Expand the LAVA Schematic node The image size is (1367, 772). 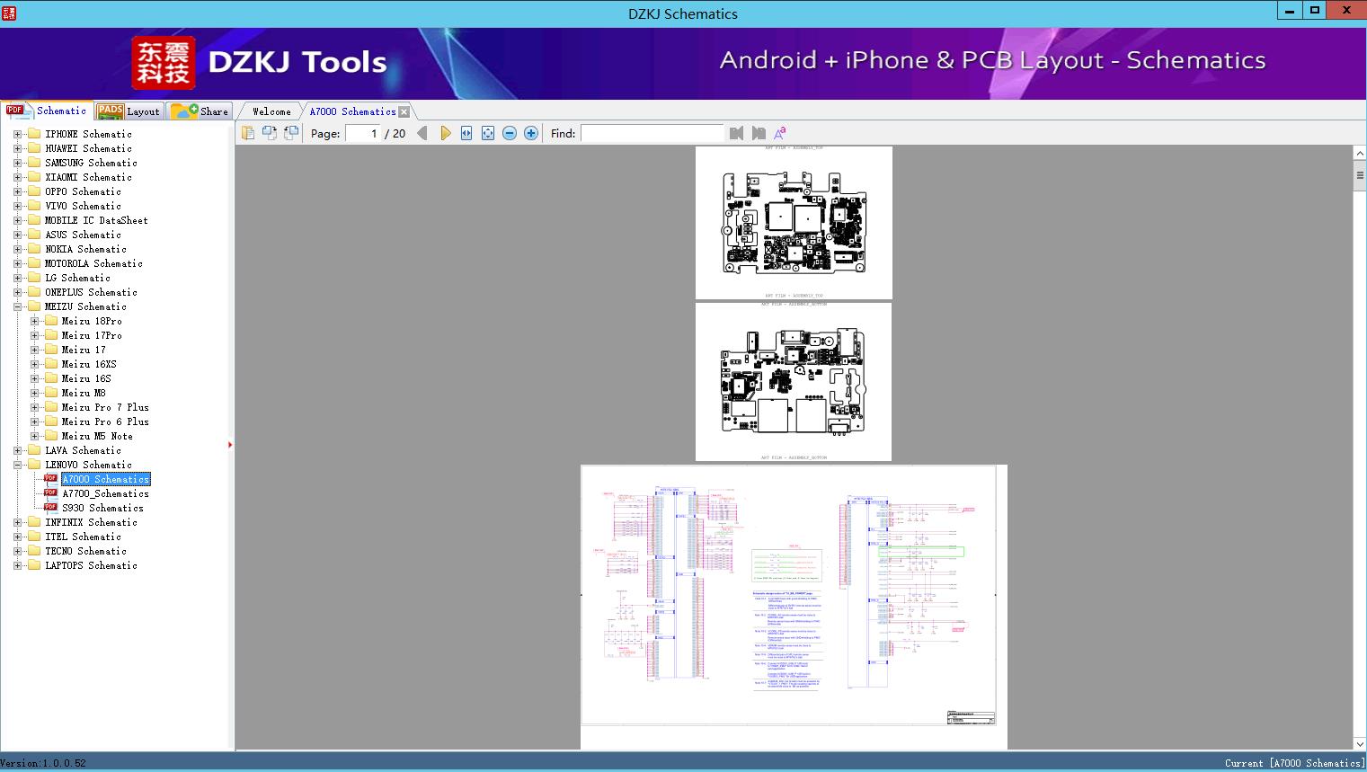tap(17, 450)
